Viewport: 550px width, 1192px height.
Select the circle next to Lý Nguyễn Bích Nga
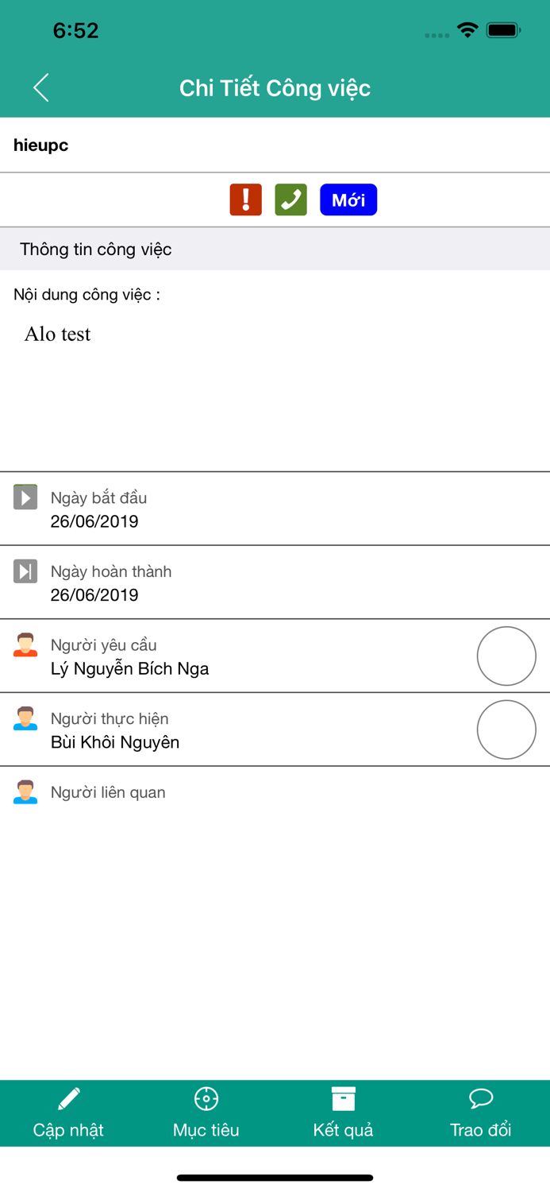(506, 656)
